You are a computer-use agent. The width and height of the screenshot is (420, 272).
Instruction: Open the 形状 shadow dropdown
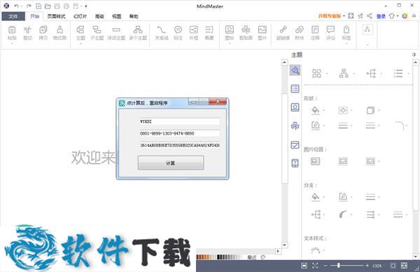coord(373,110)
